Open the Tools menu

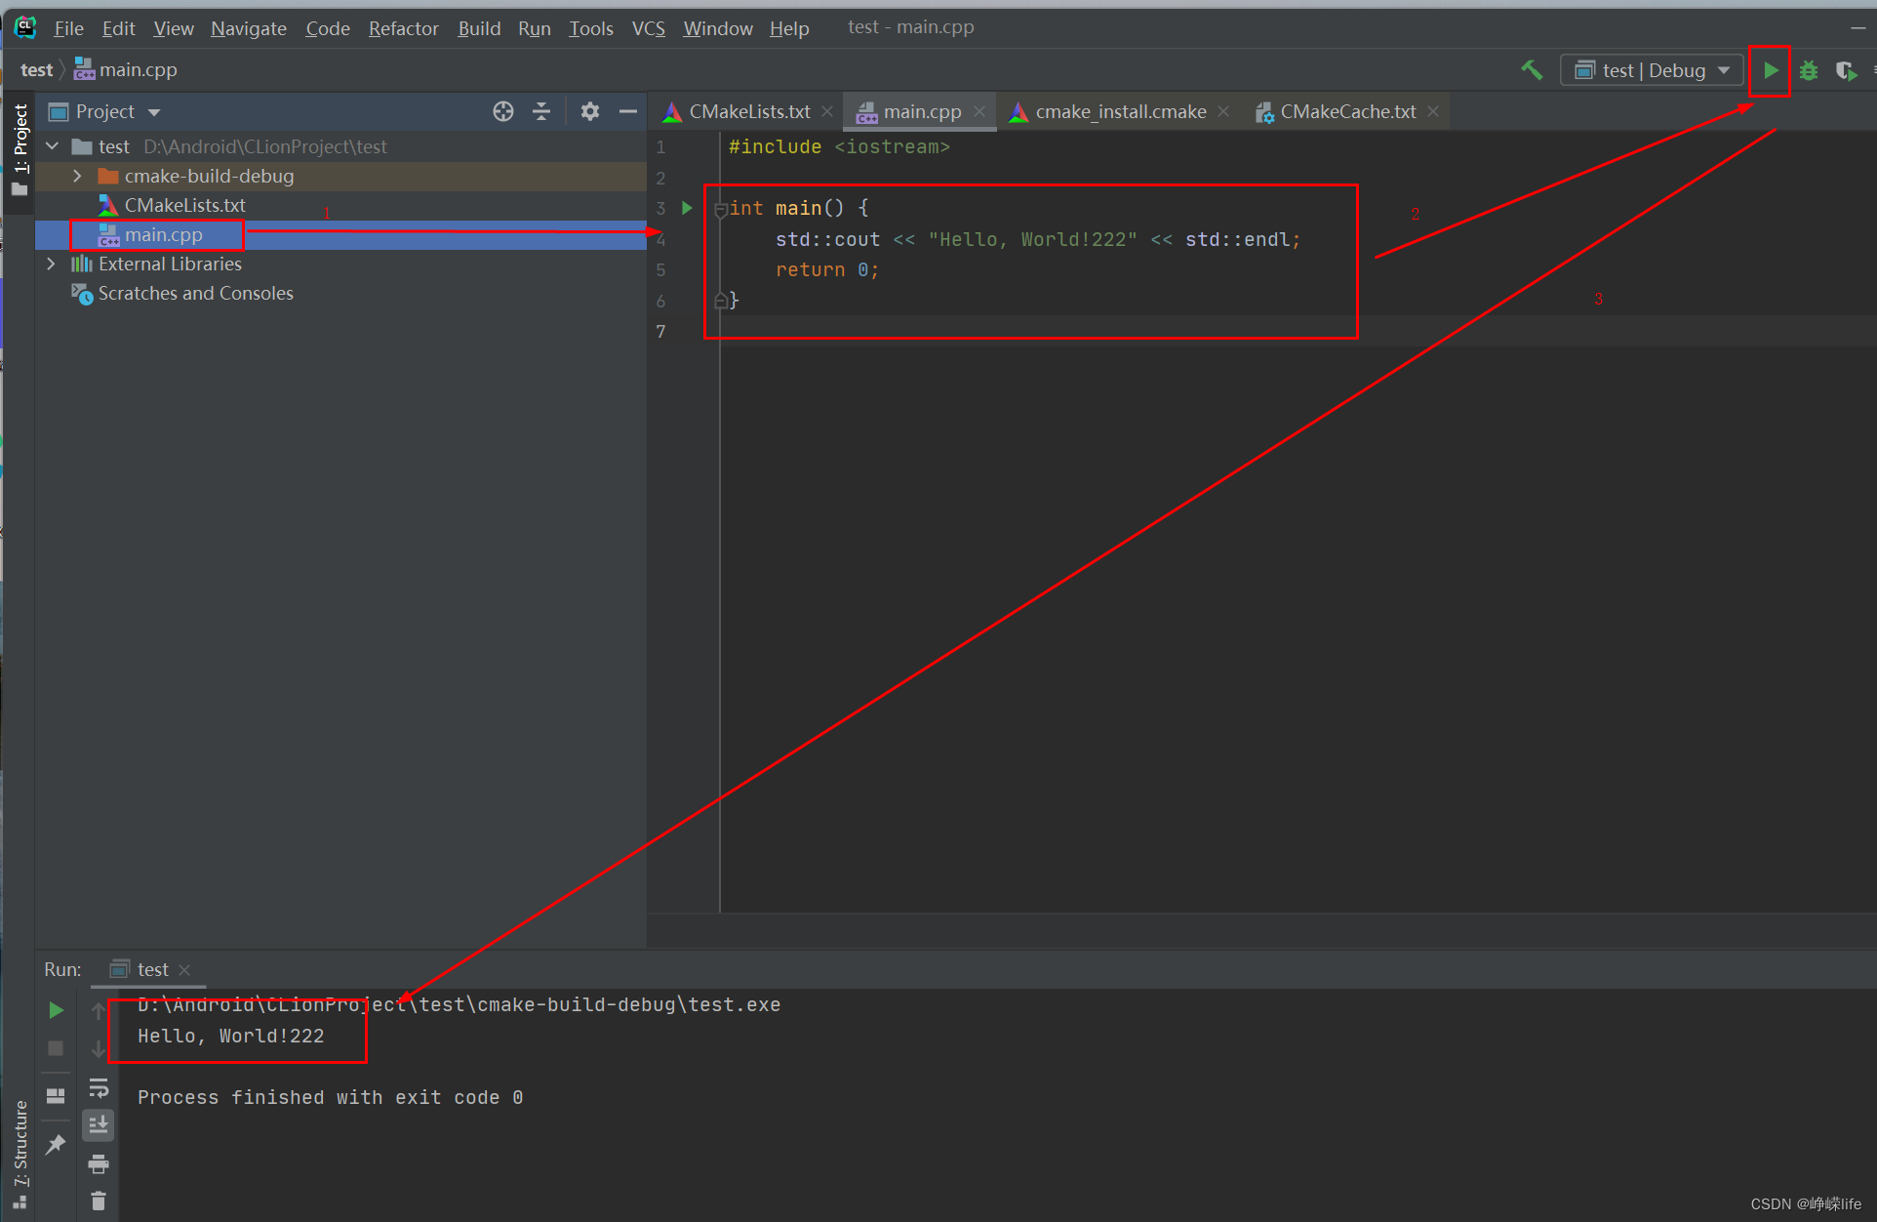(590, 28)
